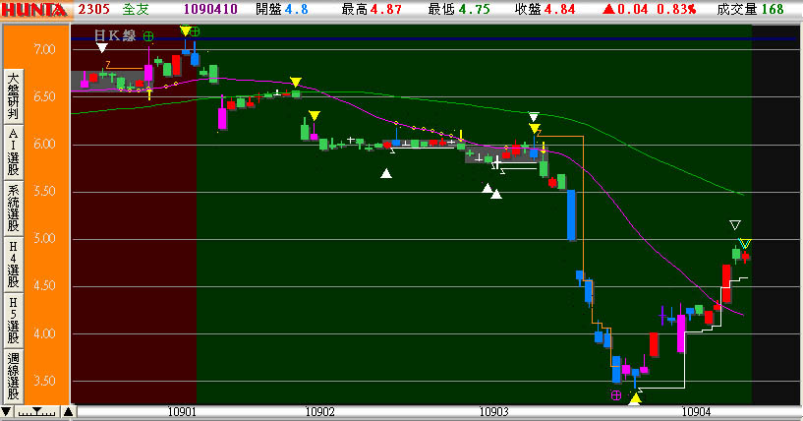Click the 4.00 price axis label
Viewport: 803px width, 421px height.
[x=44, y=333]
